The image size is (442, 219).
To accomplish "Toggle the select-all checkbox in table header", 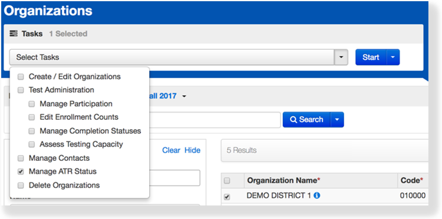I will [x=227, y=181].
